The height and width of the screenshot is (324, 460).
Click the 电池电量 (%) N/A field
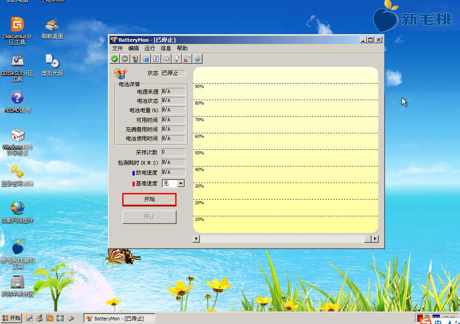[173, 110]
